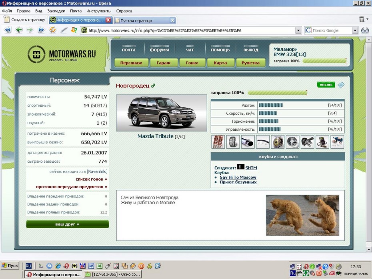Image resolution: width=372 pixels, height=279 pixels.
Task: Open the Справка menu
Action: pyautogui.click(x=124, y=11)
